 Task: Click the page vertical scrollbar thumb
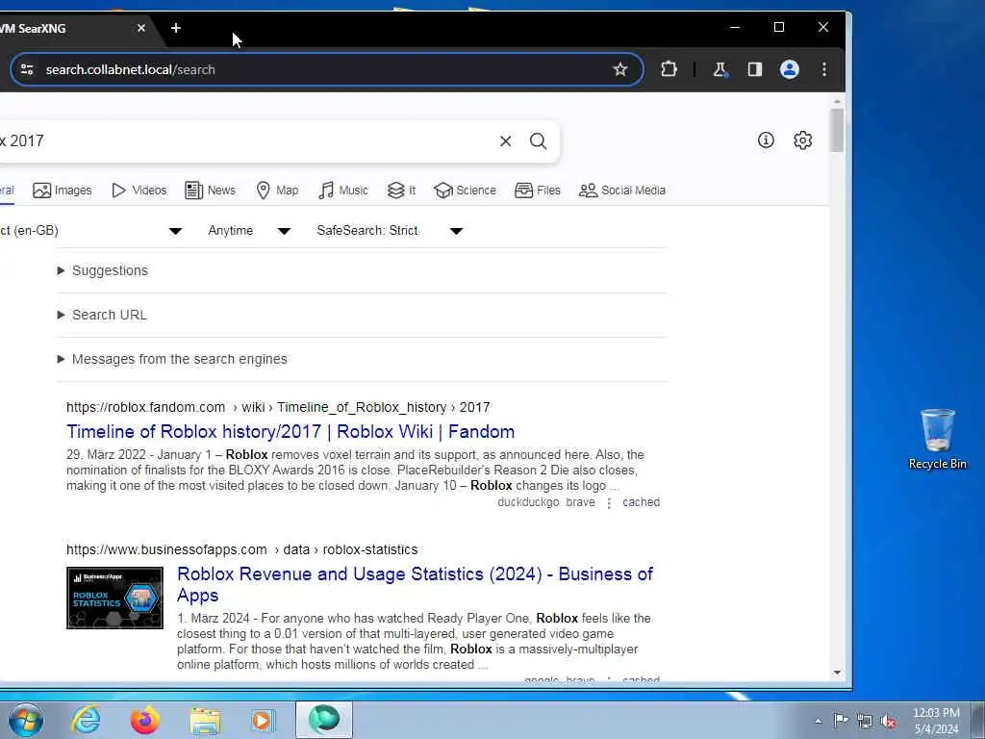(x=837, y=130)
